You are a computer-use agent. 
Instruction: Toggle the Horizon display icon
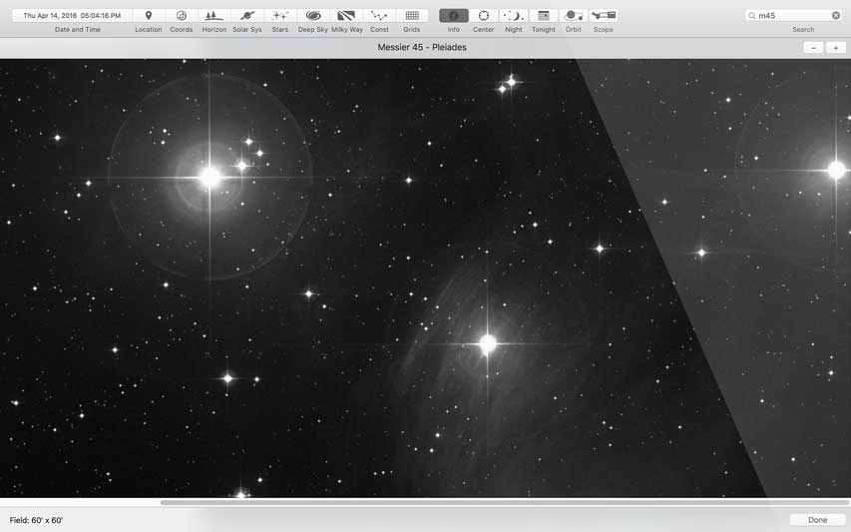click(213, 16)
